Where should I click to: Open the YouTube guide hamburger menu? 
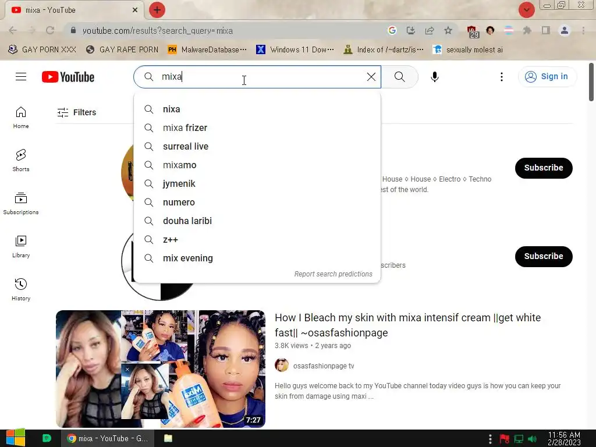(x=21, y=77)
